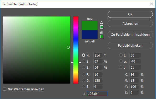Select the R red radio button
This screenshot has width=156, height=99.
tap(83, 74)
